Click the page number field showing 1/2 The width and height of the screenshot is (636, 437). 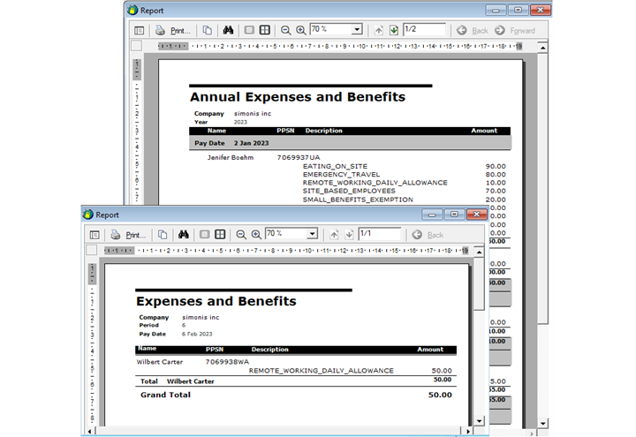point(423,30)
